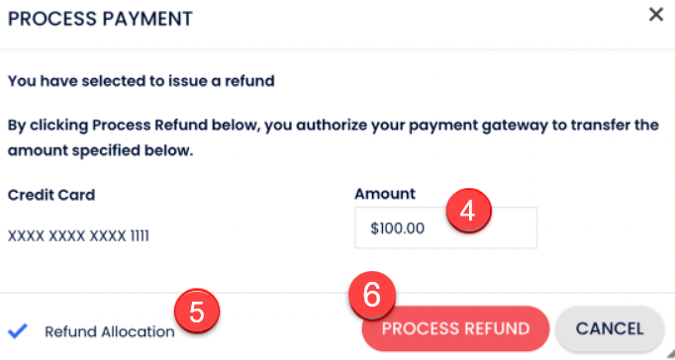Click the PROCESS PAYMENT dialog title
675x360 pixels.
[x=100, y=20]
